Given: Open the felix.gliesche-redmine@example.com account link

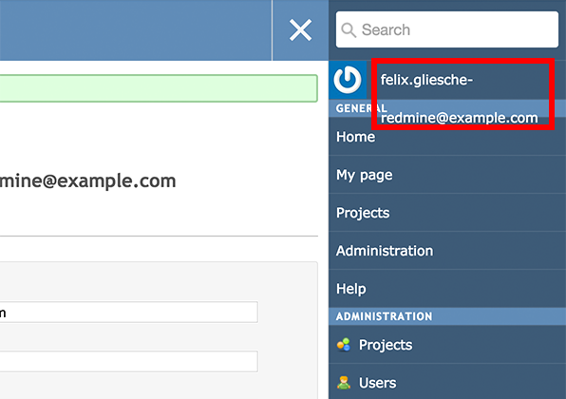Looking at the screenshot, I should tap(459, 98).
